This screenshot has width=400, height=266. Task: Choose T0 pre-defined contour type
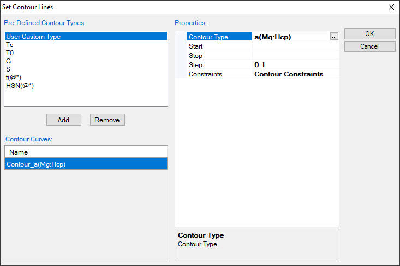pyautogui.click(x=10, y=53)
